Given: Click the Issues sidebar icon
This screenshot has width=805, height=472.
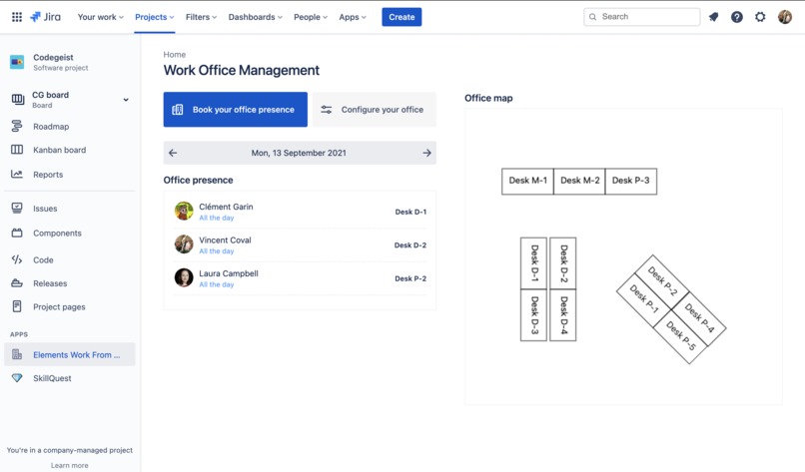Looking at the screenshot, I should [17, 209].
